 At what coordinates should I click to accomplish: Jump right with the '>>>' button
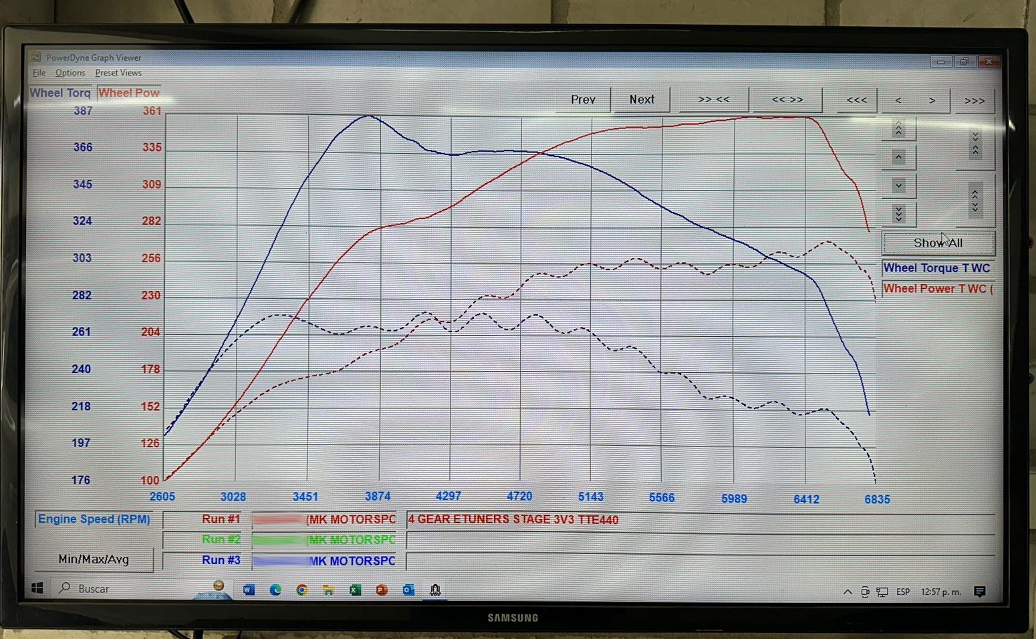pyautogui.click(x=974, y=101)
